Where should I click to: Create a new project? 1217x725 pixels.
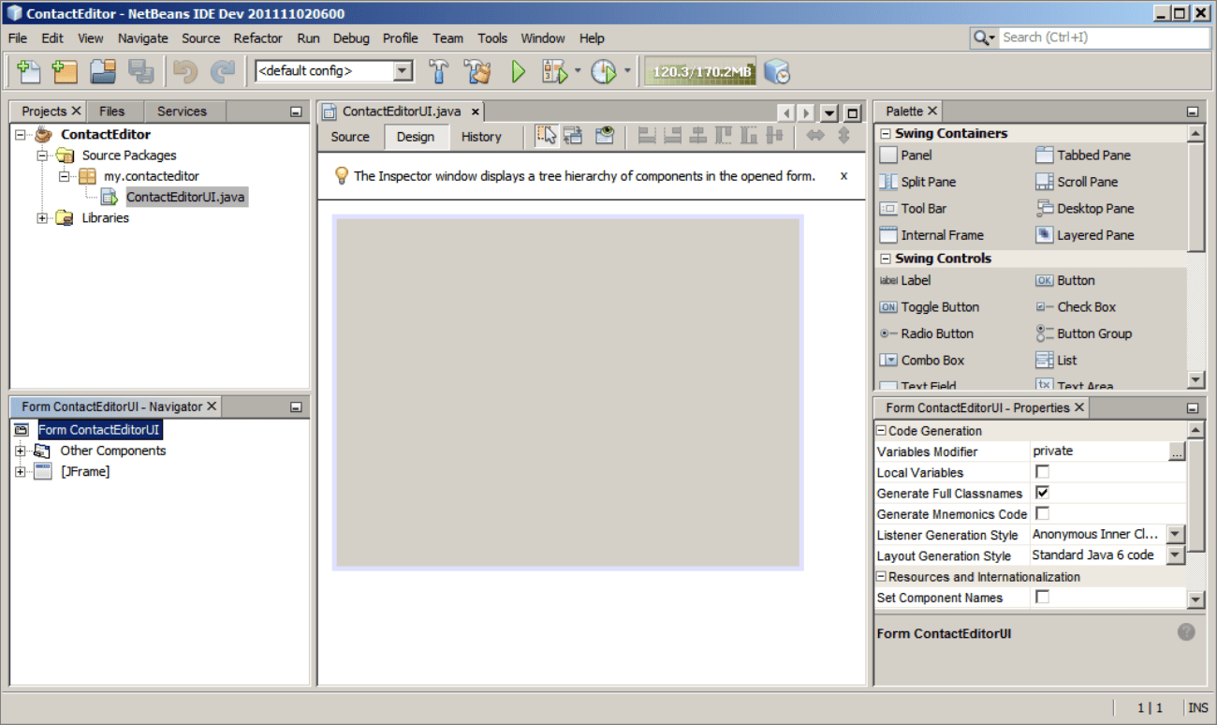[x=64, y=70]
